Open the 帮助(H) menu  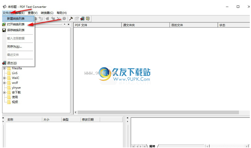[x=62, y=13]
